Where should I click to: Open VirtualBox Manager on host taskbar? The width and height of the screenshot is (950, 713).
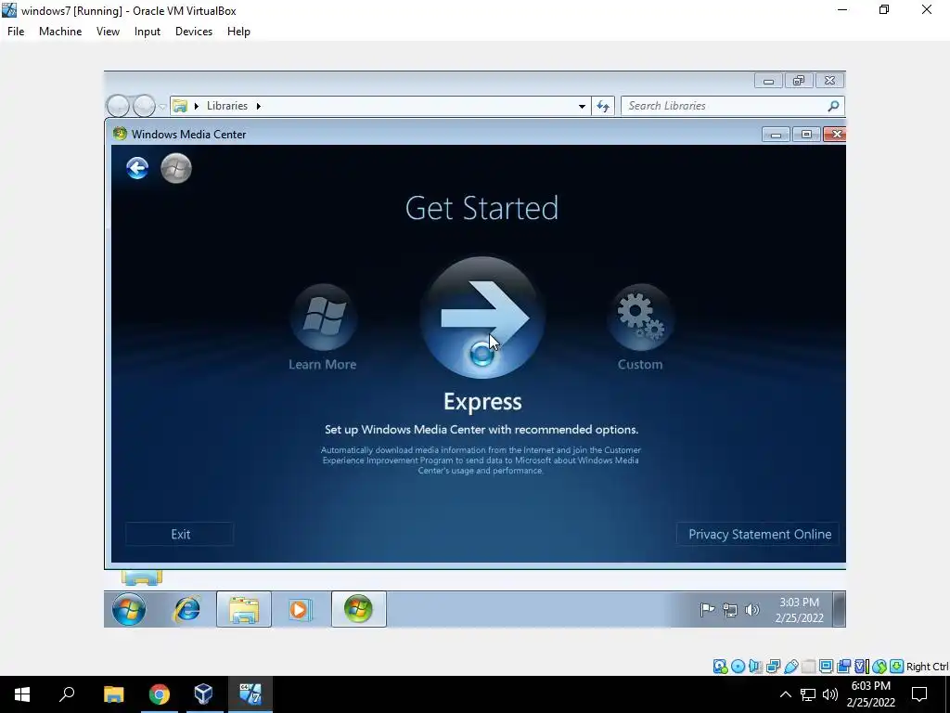point(203,694)
